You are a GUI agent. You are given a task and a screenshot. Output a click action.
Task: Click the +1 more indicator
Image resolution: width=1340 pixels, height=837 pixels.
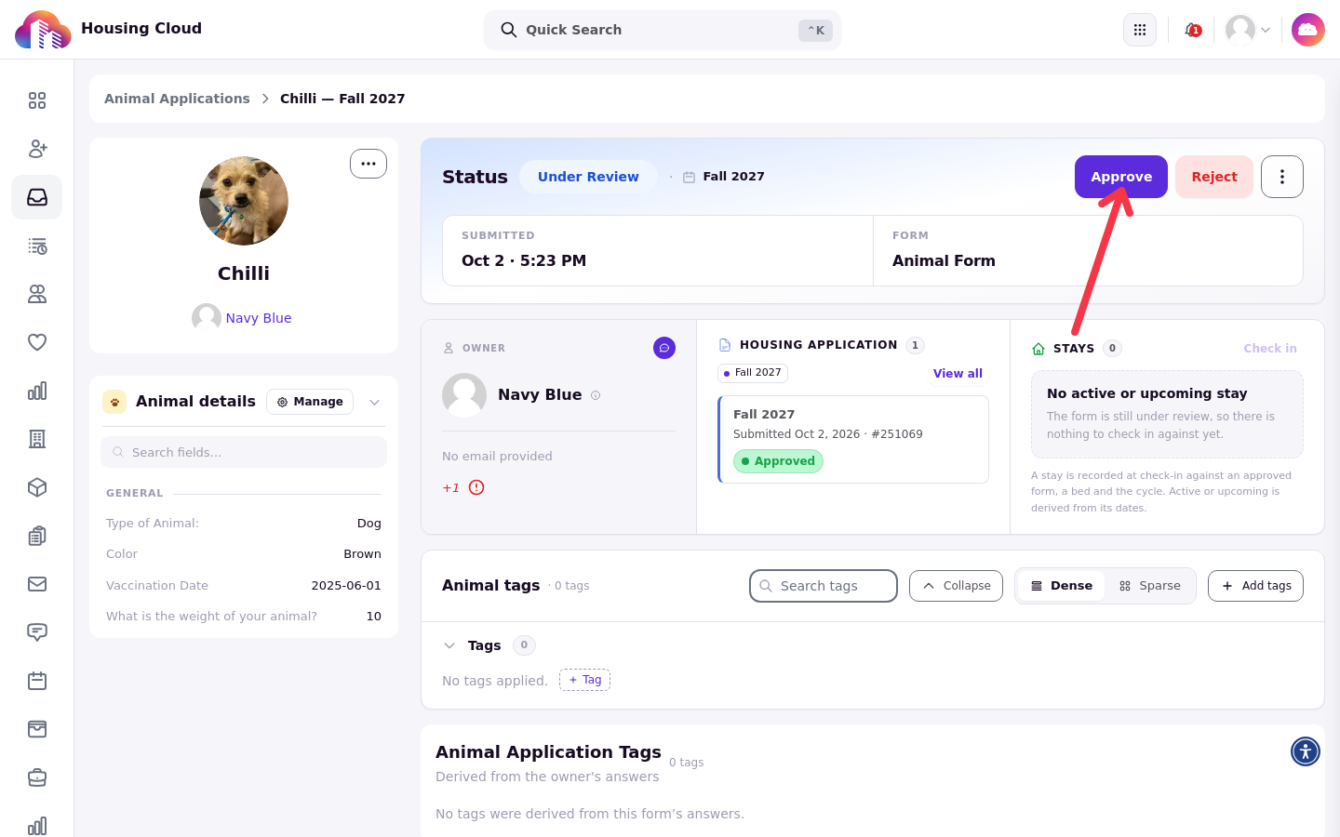point(450,487)
